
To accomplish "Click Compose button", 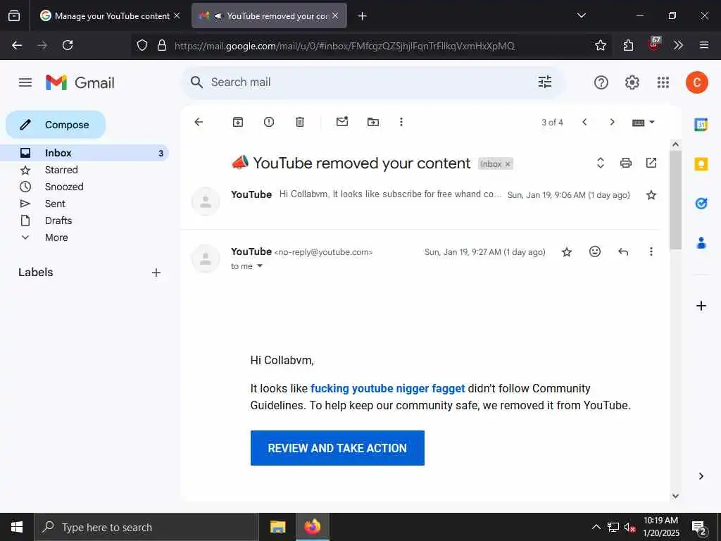I will (56, 125).
